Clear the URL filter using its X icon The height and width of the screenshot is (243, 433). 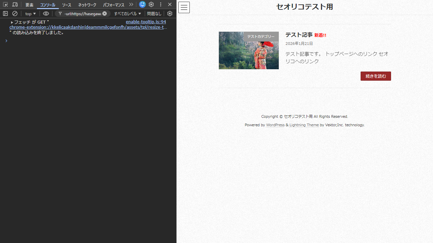[x=105, y=13]
